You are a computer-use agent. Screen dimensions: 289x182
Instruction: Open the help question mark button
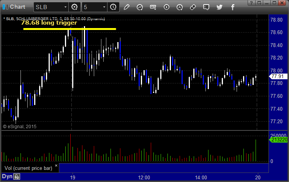point(251,3)
